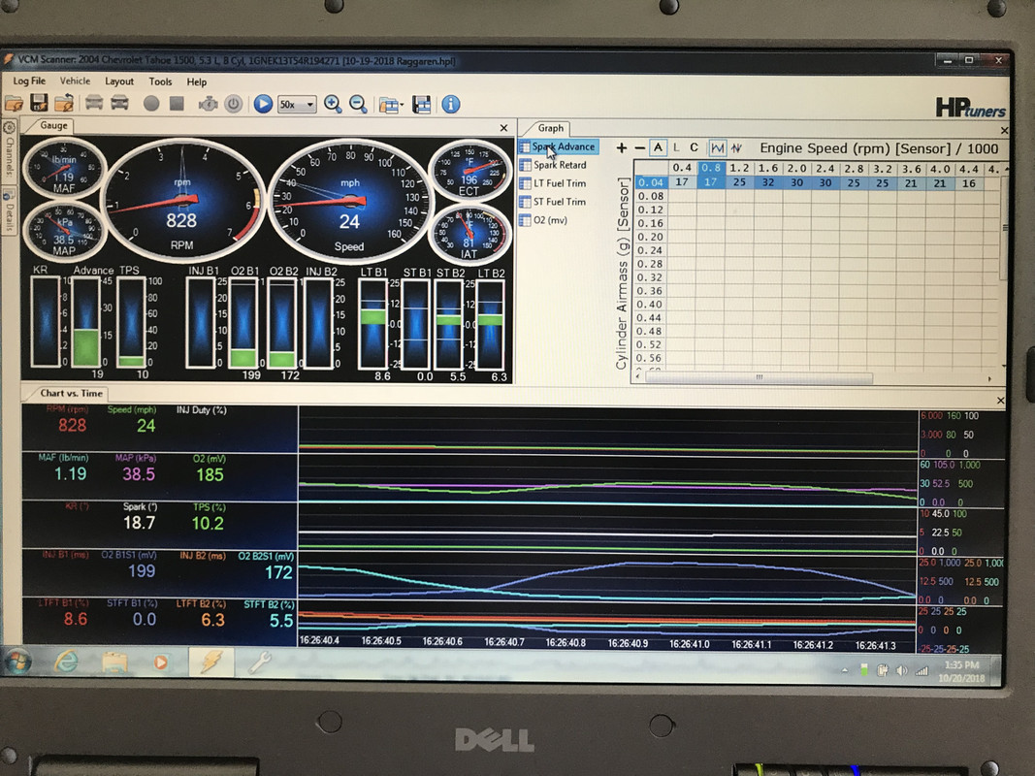Click the volume icon in system tray

pyautogui.click(x=902, y=671)
